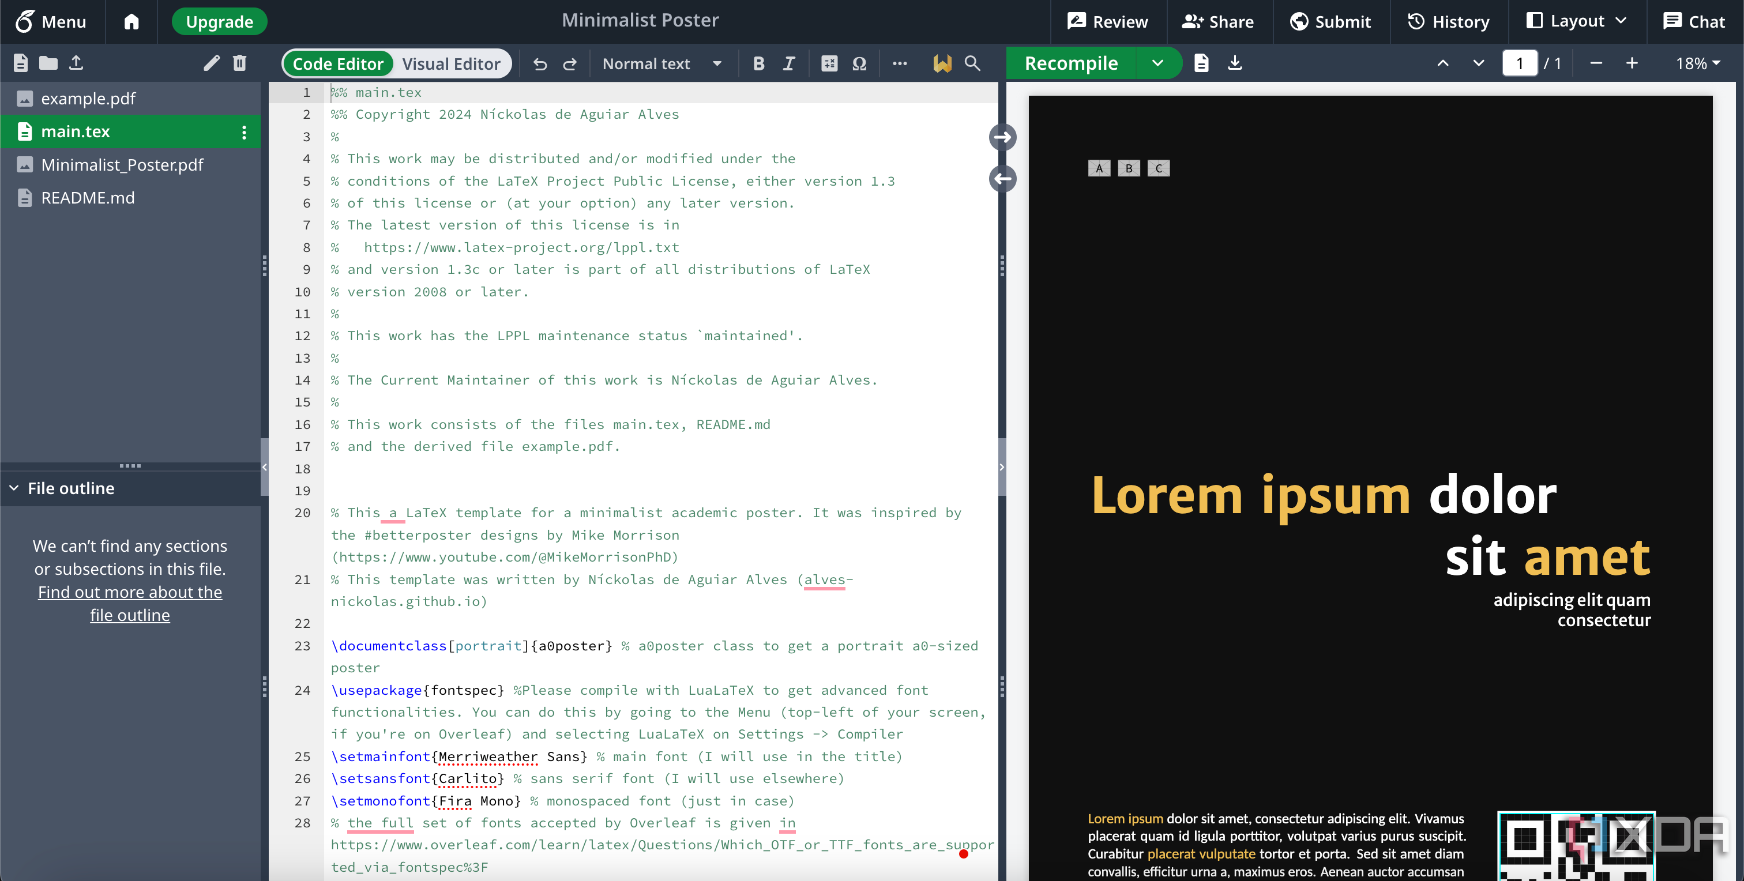The image size is (1744, 881).
Task: Toggle italic formatting
Action: (x=789, y=63)
